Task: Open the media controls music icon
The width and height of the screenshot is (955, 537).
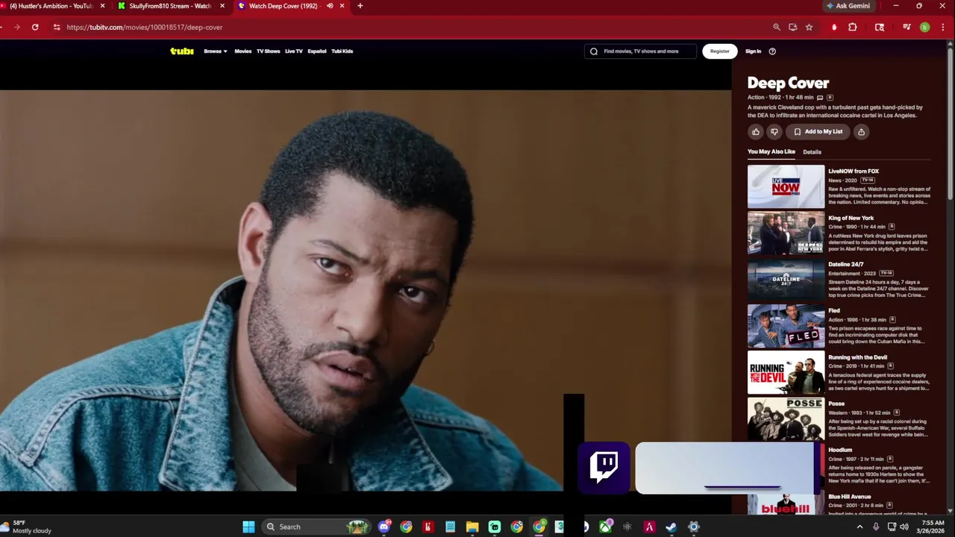Action: click(907, 27)
